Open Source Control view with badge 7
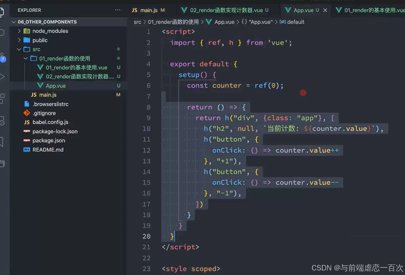The width and height of the screenshot is (405, 275). tap(2, 58)
